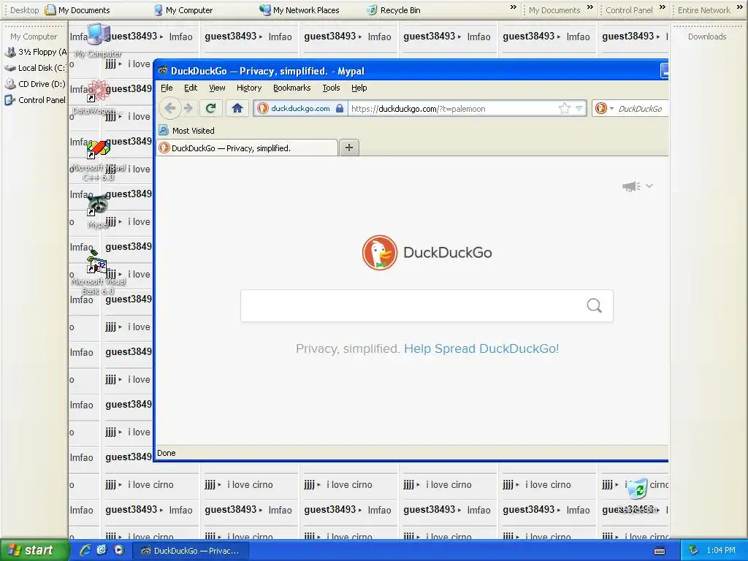Open the Most Visited bookmarks folder
Screen dimensions: 748x561
186,130
